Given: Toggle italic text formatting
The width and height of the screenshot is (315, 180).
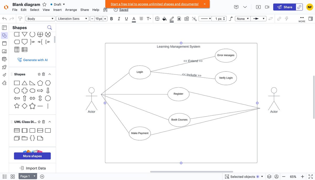Looking at the screenshot, I should [119, 19].
